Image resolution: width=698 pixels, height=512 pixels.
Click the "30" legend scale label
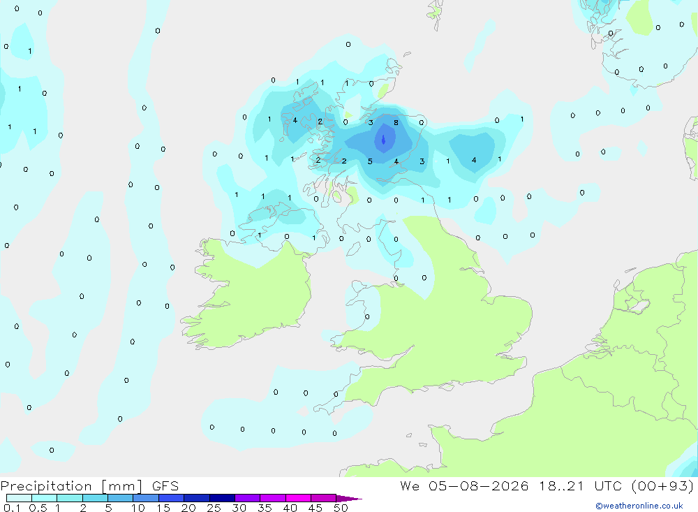click(239, 508)
